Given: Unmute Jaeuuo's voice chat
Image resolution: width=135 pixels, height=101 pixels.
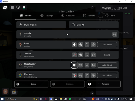Looking at the screenshot, I should coord(74,55).
